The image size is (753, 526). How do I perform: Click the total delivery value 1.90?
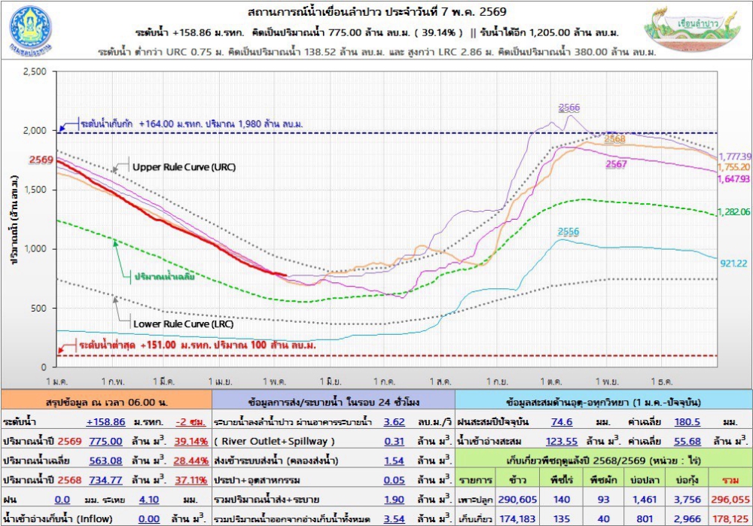coord(395,500)
